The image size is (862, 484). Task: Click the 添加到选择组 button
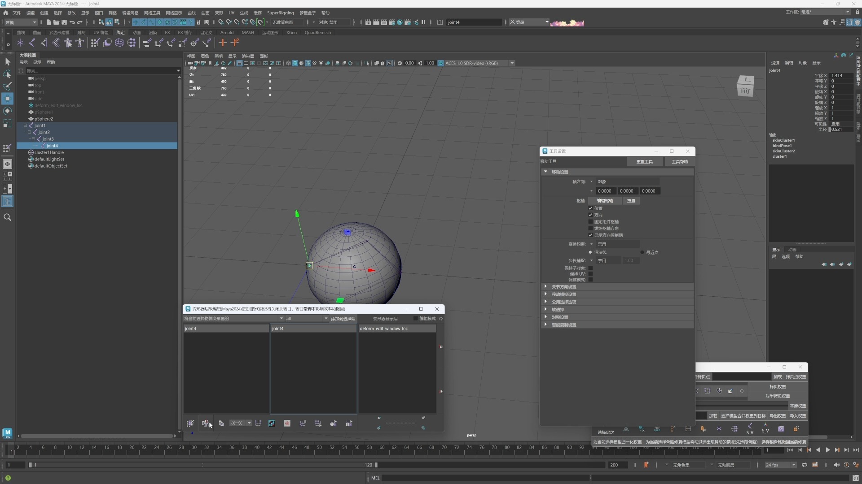(343, 319)
